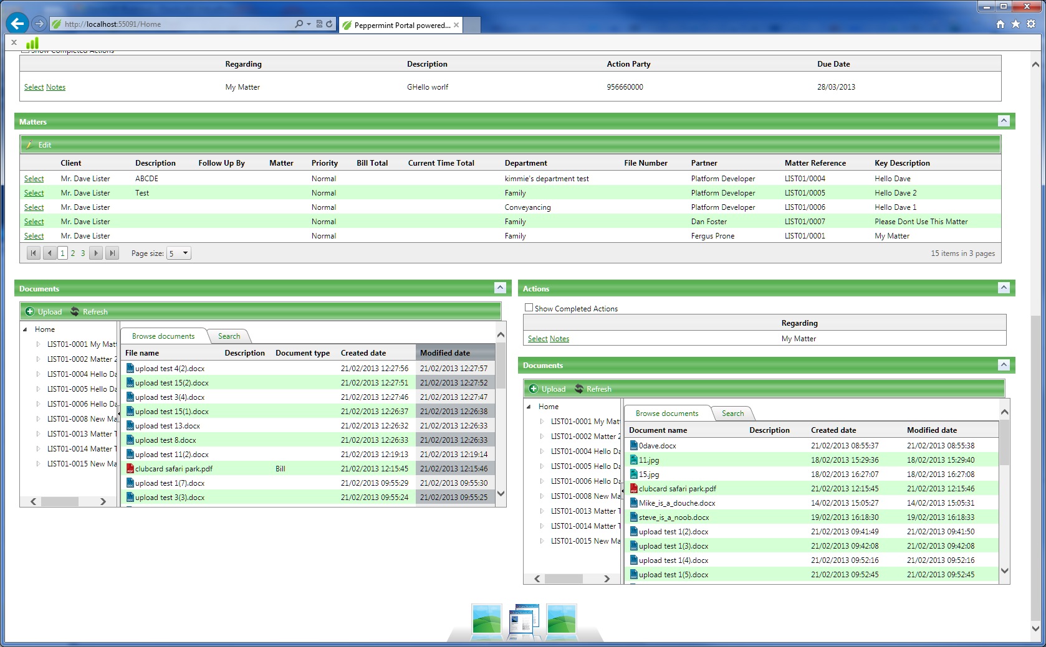Click the browser address bar URL
This screenshot has height=647, width=1046.
point(113,24)
